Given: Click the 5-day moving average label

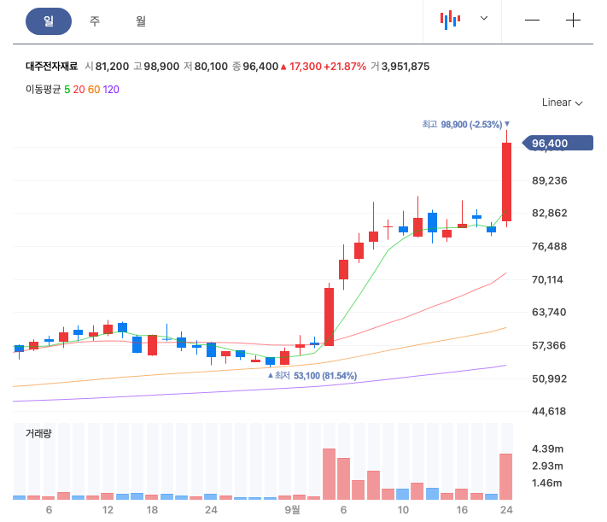Looking at the screenshot, I should pyautogui.click(x=67, y=90).
